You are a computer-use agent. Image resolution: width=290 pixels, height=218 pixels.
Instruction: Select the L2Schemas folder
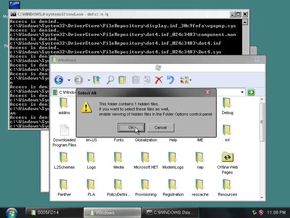pos(65,161)
